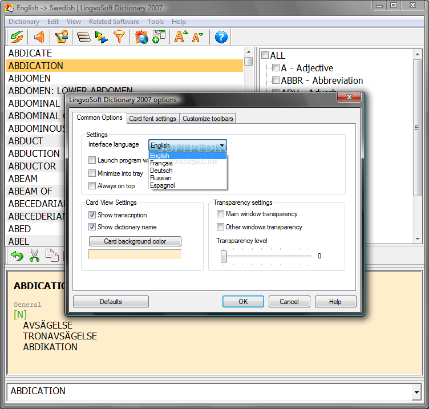Increase font size with larger A icon
Image resolution: width=429 pixels, height=409 pixels.
click(181, 37)
